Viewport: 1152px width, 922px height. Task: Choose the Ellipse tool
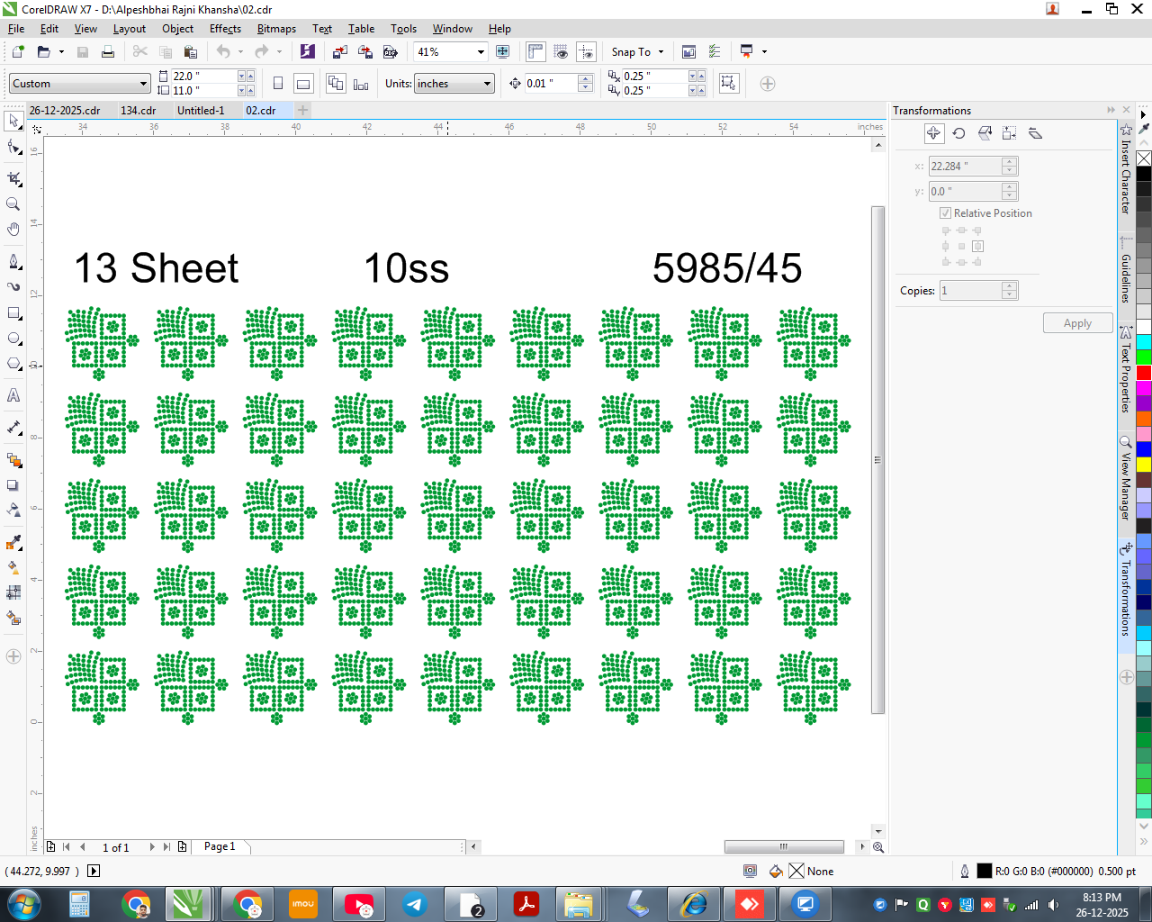click(x=13, y=339)
